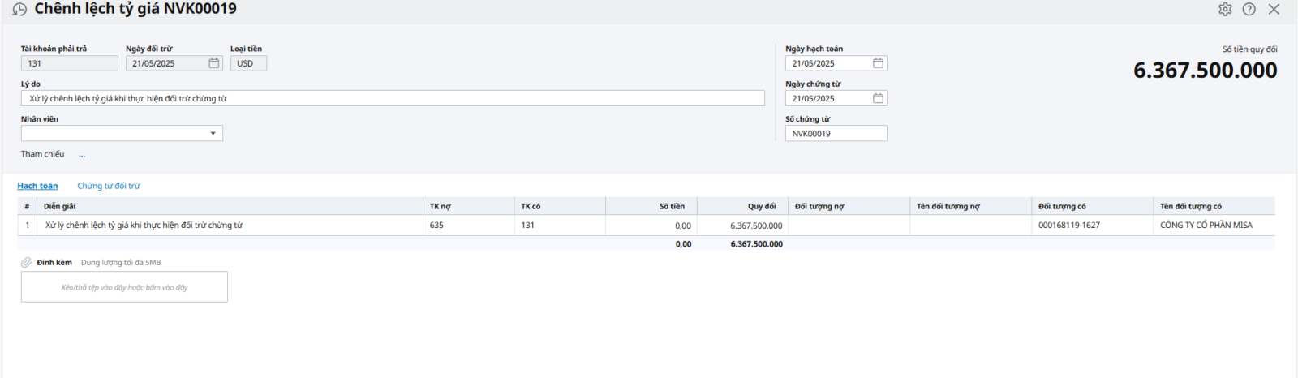Click the Diễn giải column header
Image resolution: width=1298 pixels, height=378 pixels.
coord(60,206)
